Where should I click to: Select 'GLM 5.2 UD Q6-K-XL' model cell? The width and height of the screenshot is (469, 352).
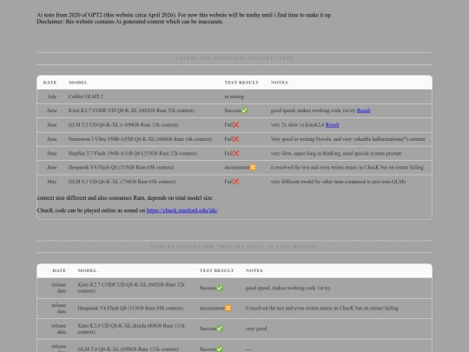[123, 125]
